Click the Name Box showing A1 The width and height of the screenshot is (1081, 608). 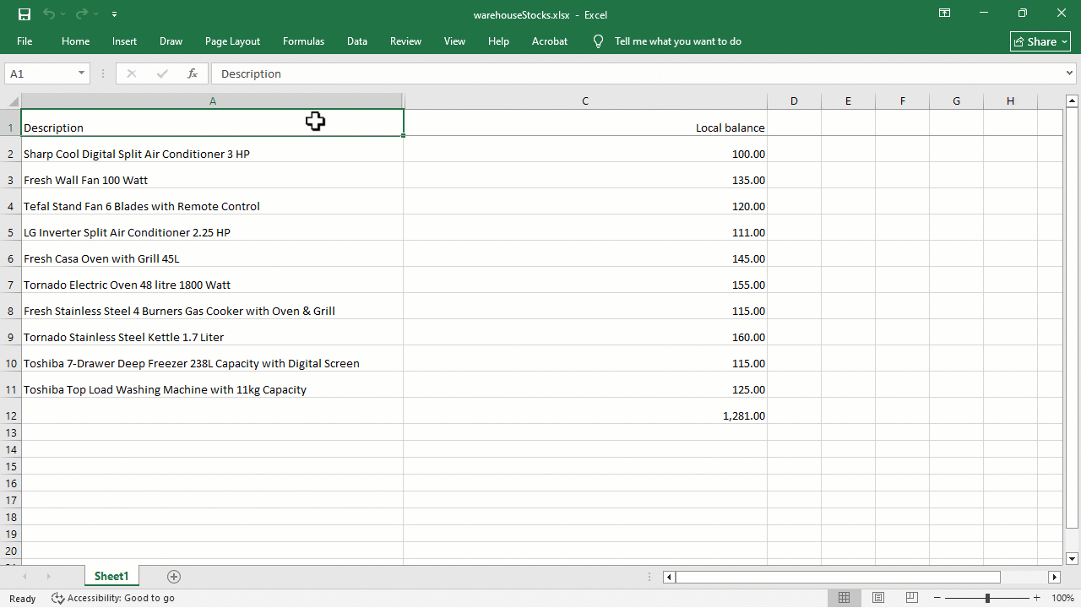pos(41,73)
